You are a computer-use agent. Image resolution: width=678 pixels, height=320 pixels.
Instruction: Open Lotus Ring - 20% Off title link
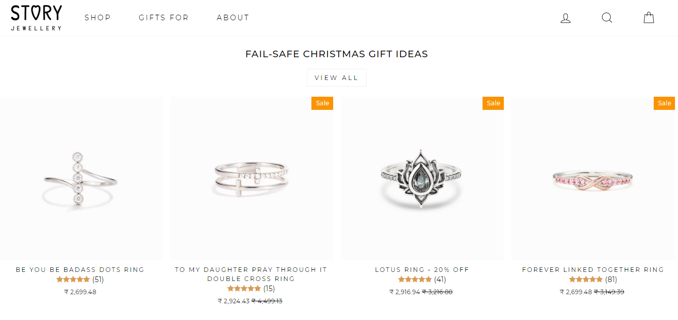tap(422, 270)
